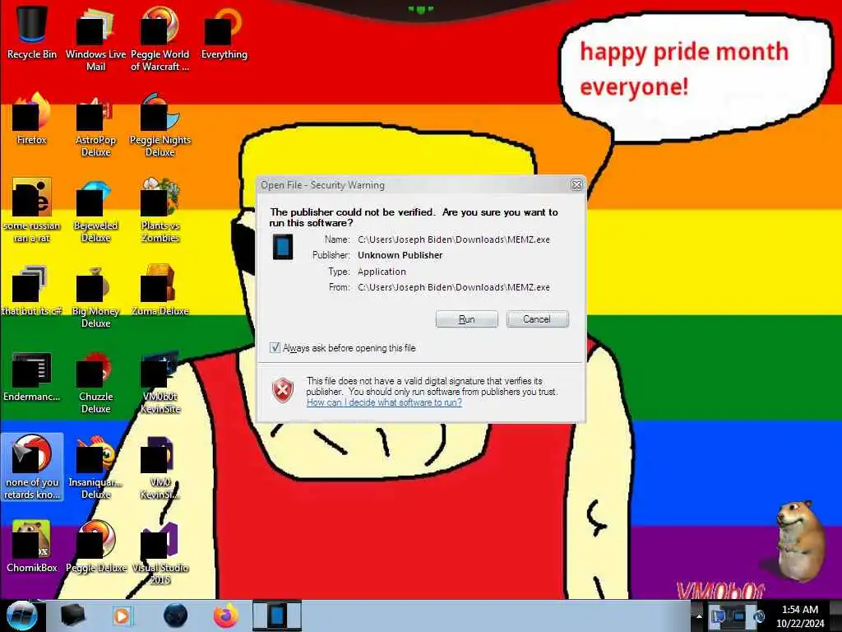Click the hamster desktop gadget
The height and width of the screenshot is (632, 842).
tap(799, 541)
